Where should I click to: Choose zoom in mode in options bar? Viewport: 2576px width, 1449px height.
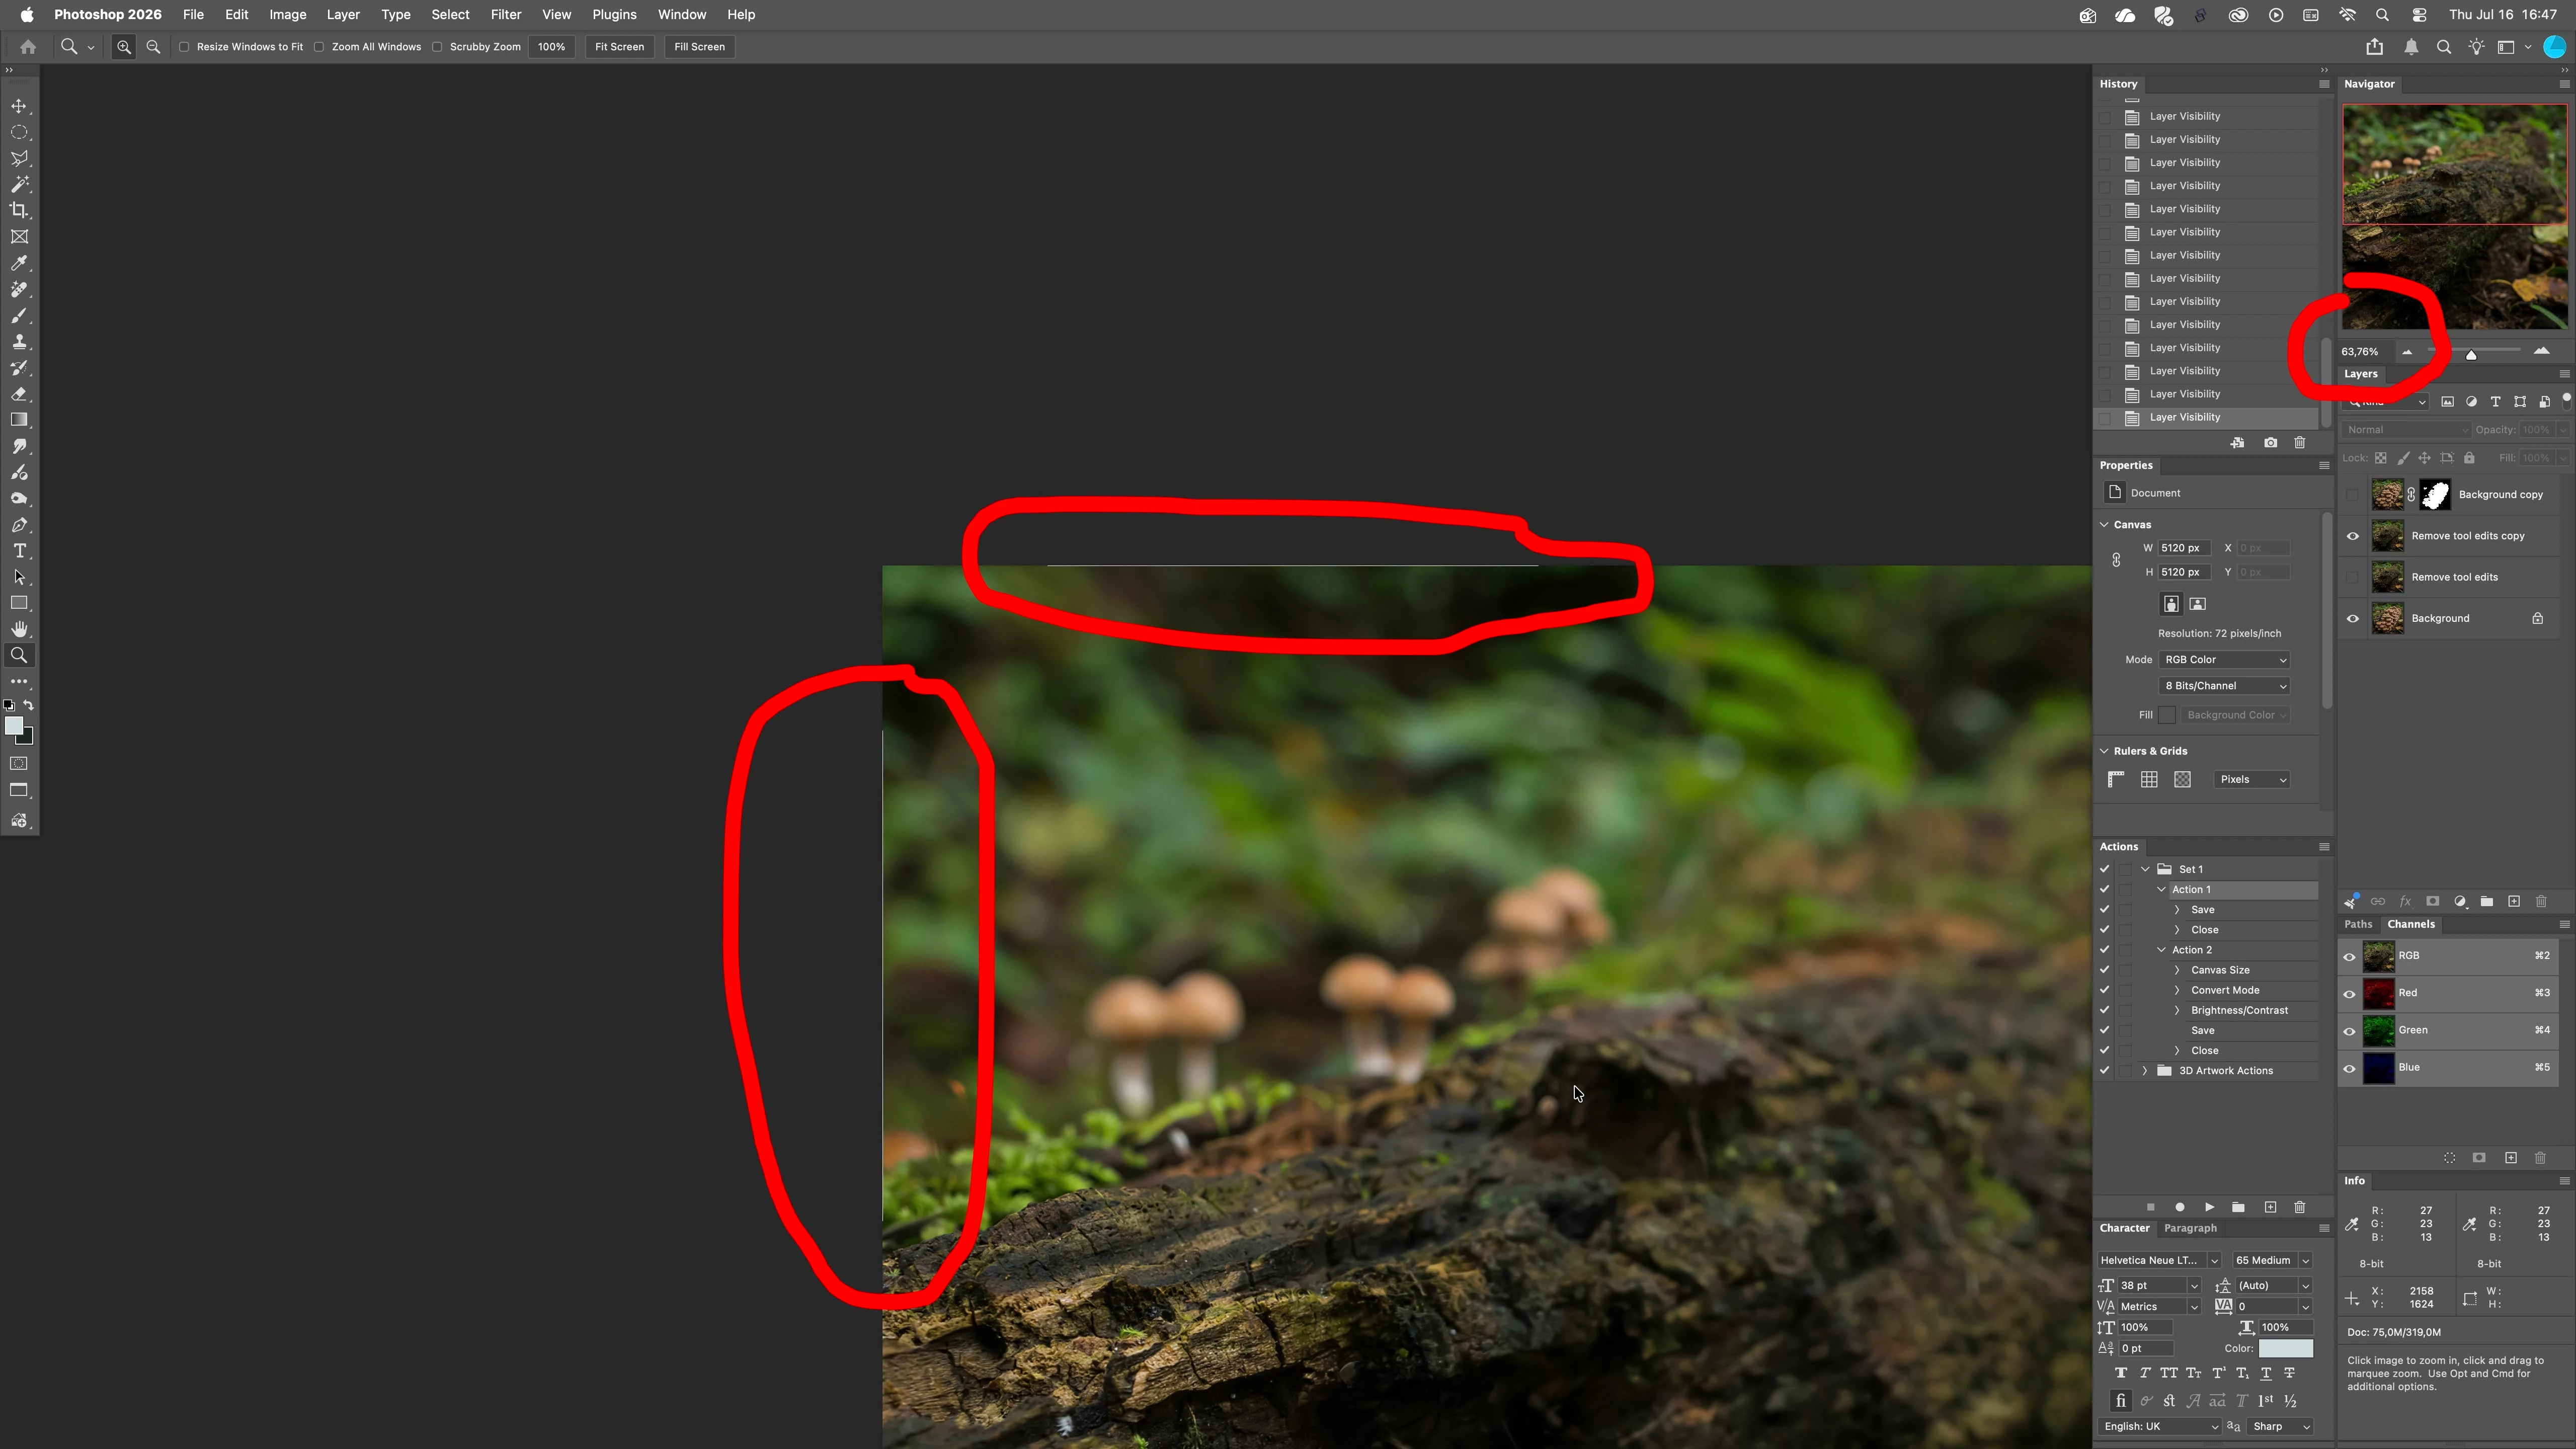click(124, 47)
